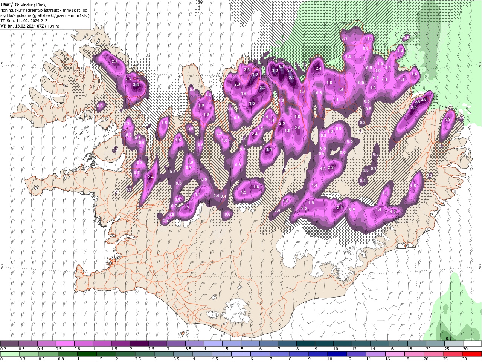The image size is (482, 362).
Task: Select the rain legend swatch between 3.5 and 4
Action: [x=183, y=354]
